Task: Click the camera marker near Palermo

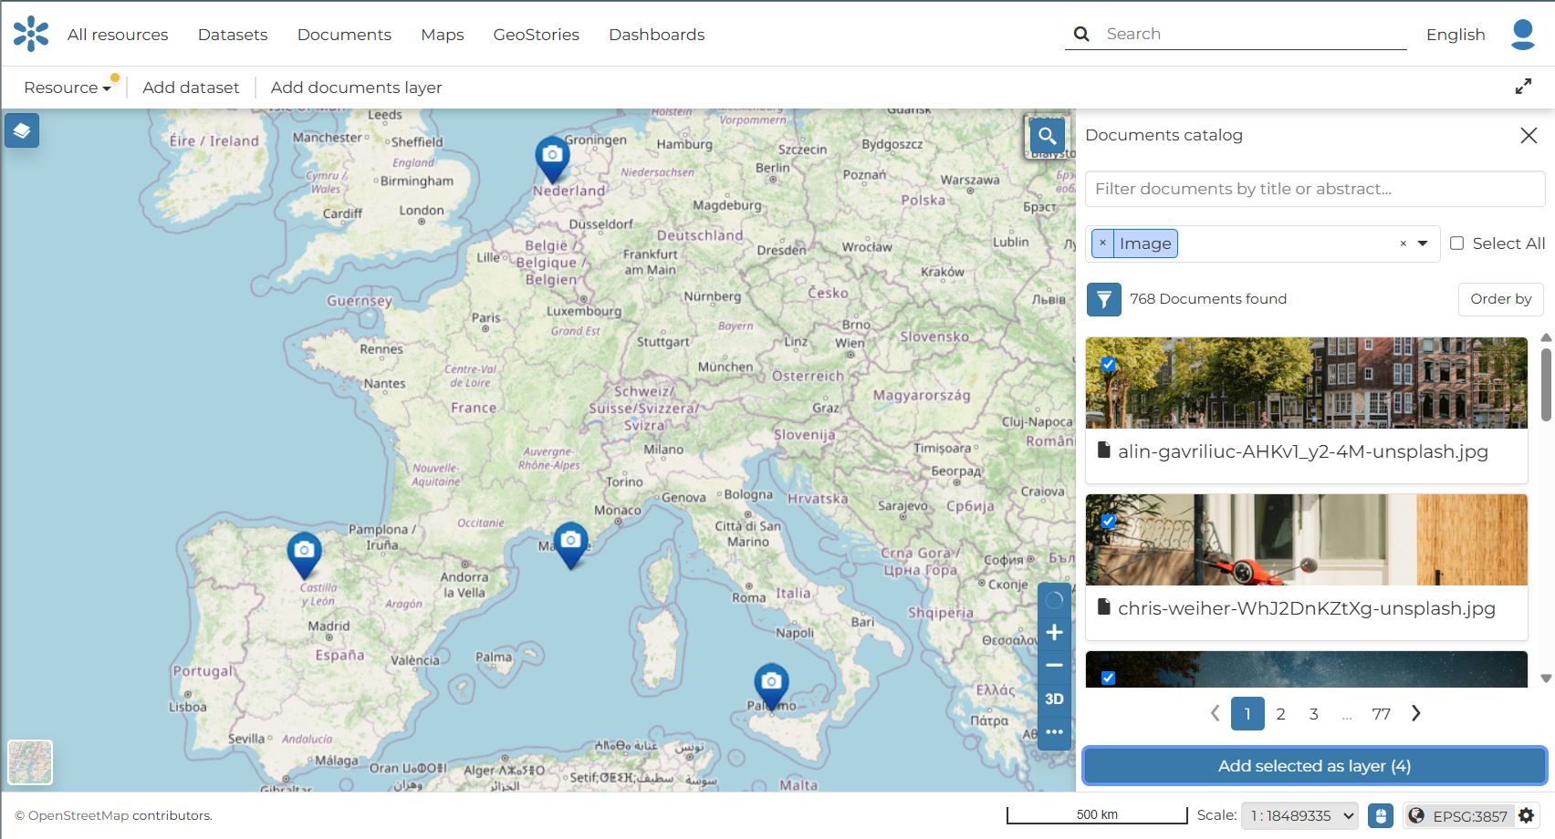Action: pos(771,687)
